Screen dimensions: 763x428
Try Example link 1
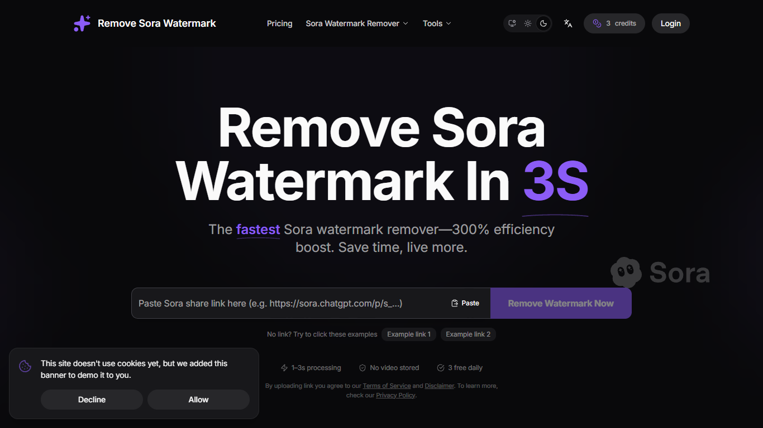(x=409, y=334)
